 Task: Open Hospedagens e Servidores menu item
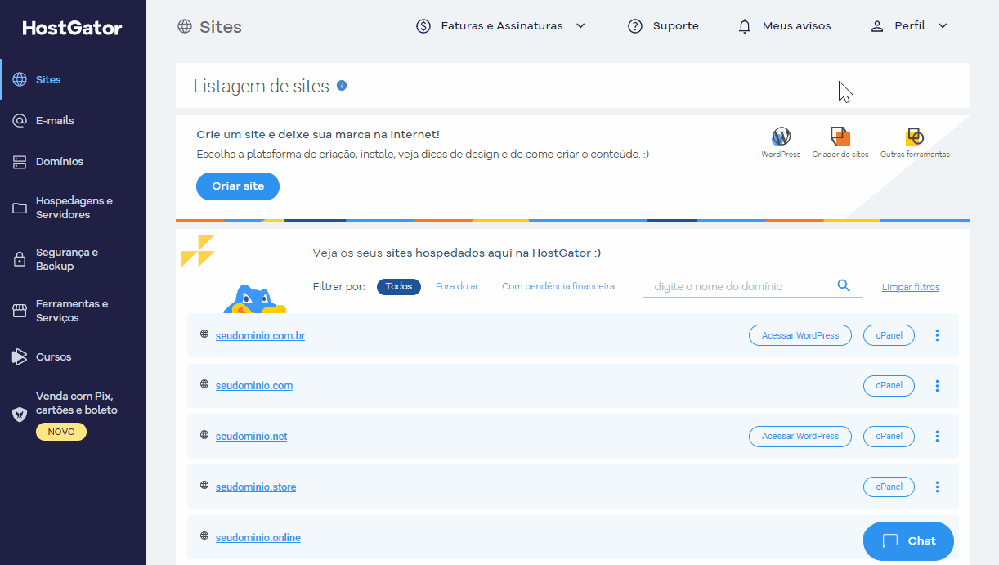(x=74, y=208)
